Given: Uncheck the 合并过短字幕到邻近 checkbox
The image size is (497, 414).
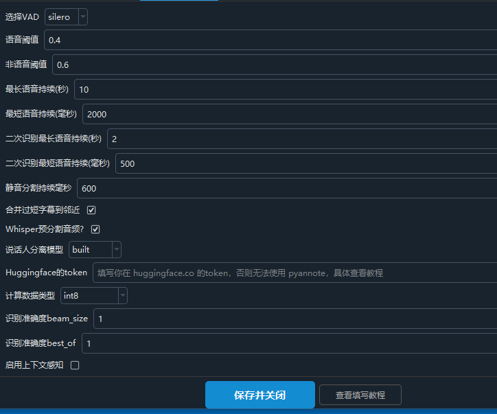Looking at the screenshot, I should [x=91, y=210].
